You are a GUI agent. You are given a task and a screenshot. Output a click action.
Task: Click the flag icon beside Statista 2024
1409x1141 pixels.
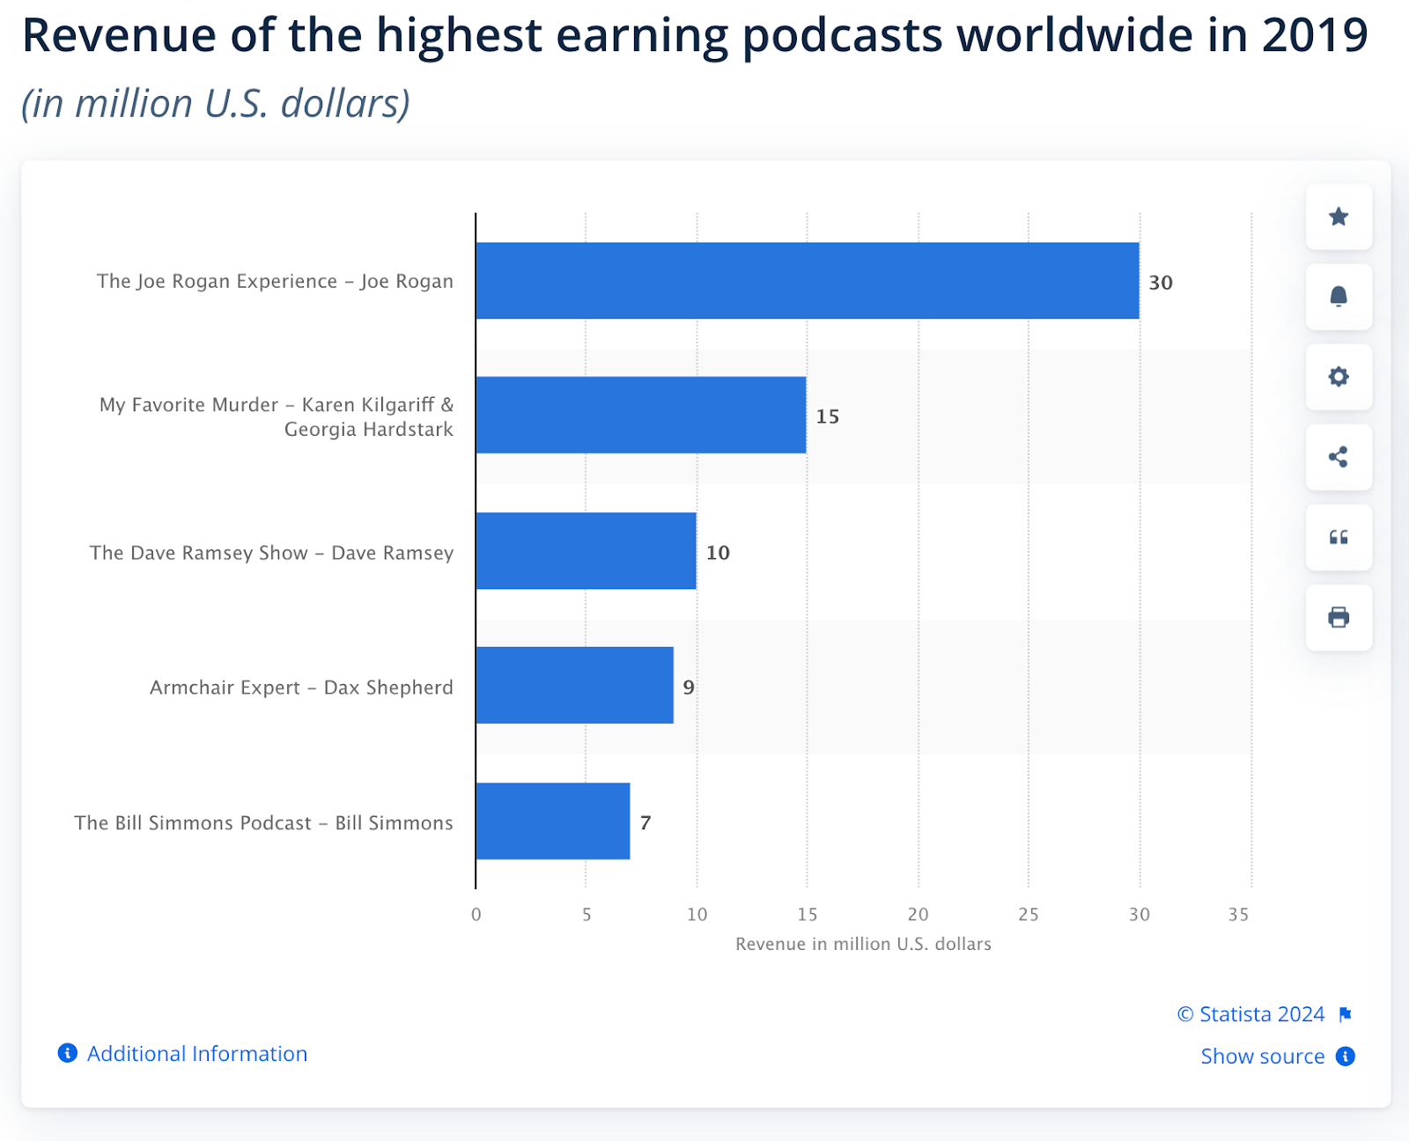pyautogui.click(x=1346, y=1013)
